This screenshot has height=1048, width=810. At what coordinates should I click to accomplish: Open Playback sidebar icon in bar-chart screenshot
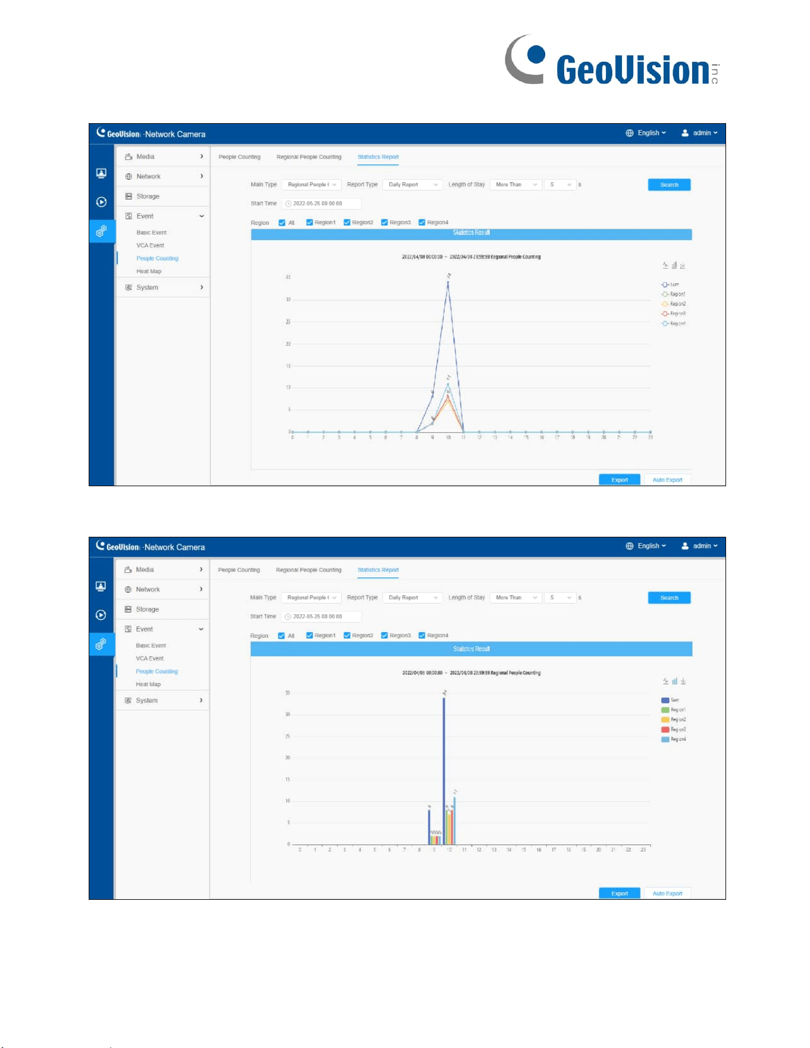pyautogui.click(x=101, y=615)
